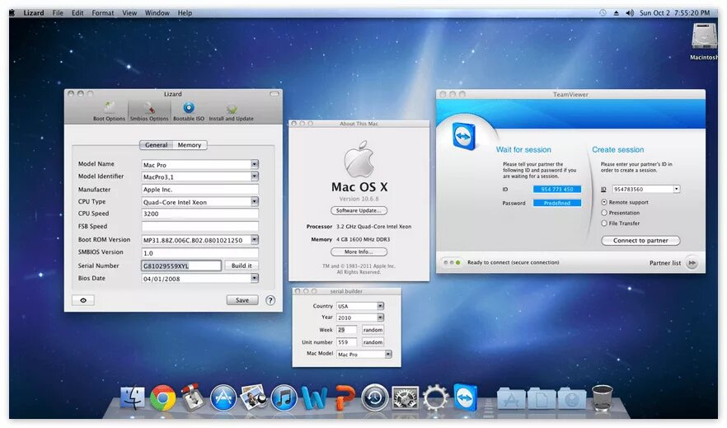Click the Unit number field
This screenshot has width=727, height=428.
point(347,341)
